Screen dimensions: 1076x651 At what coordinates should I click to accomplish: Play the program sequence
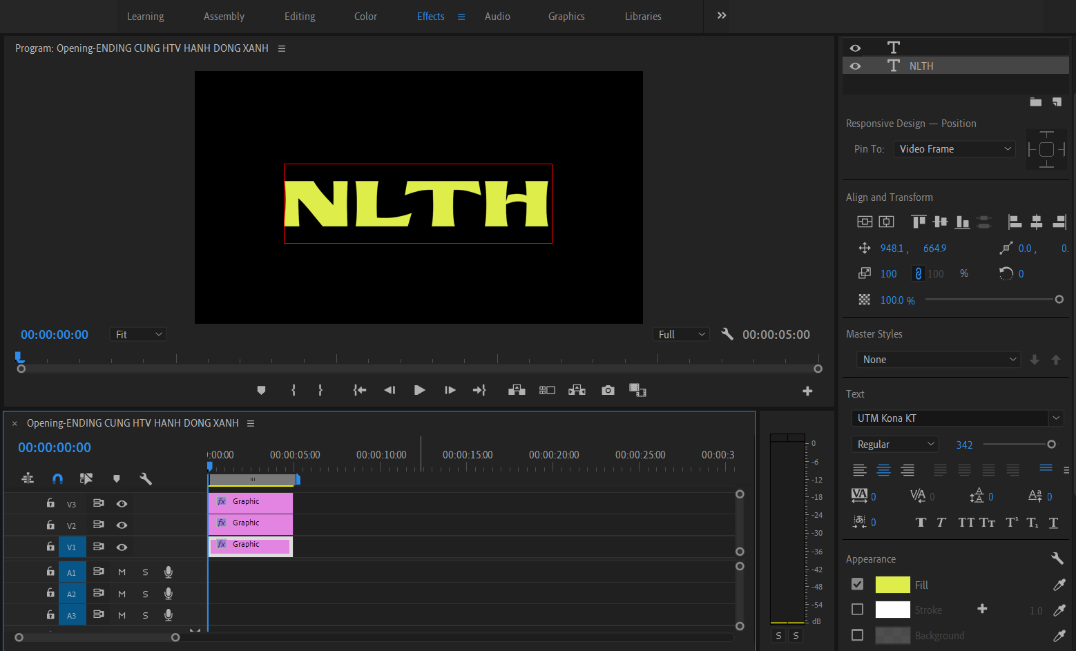[419, 390]
